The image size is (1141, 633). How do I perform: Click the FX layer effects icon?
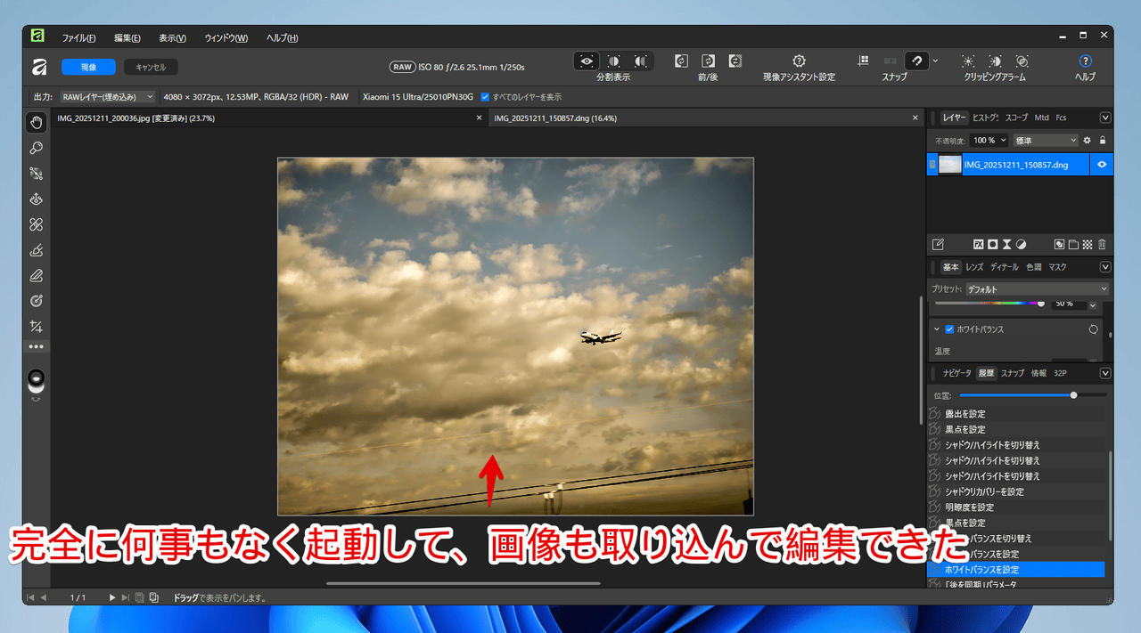978,244
